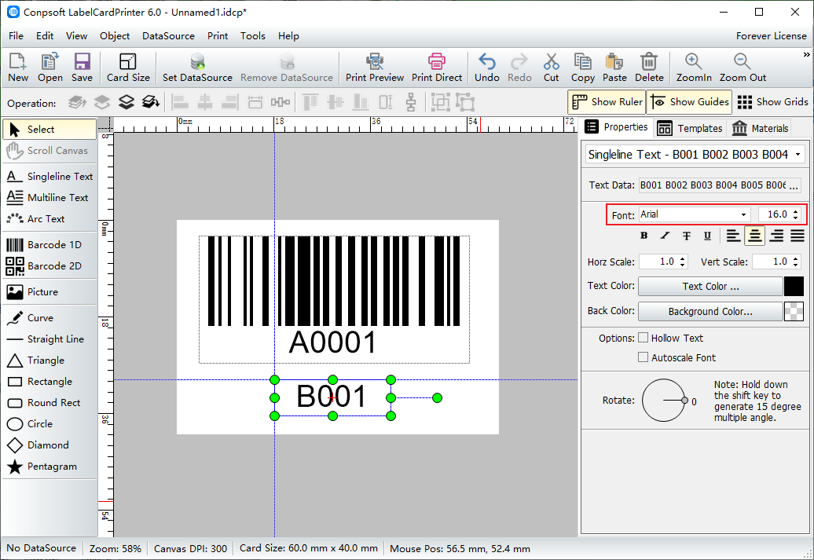Save the label using the Save icon
Screen dimensions: 814x560
click(82, 68)
